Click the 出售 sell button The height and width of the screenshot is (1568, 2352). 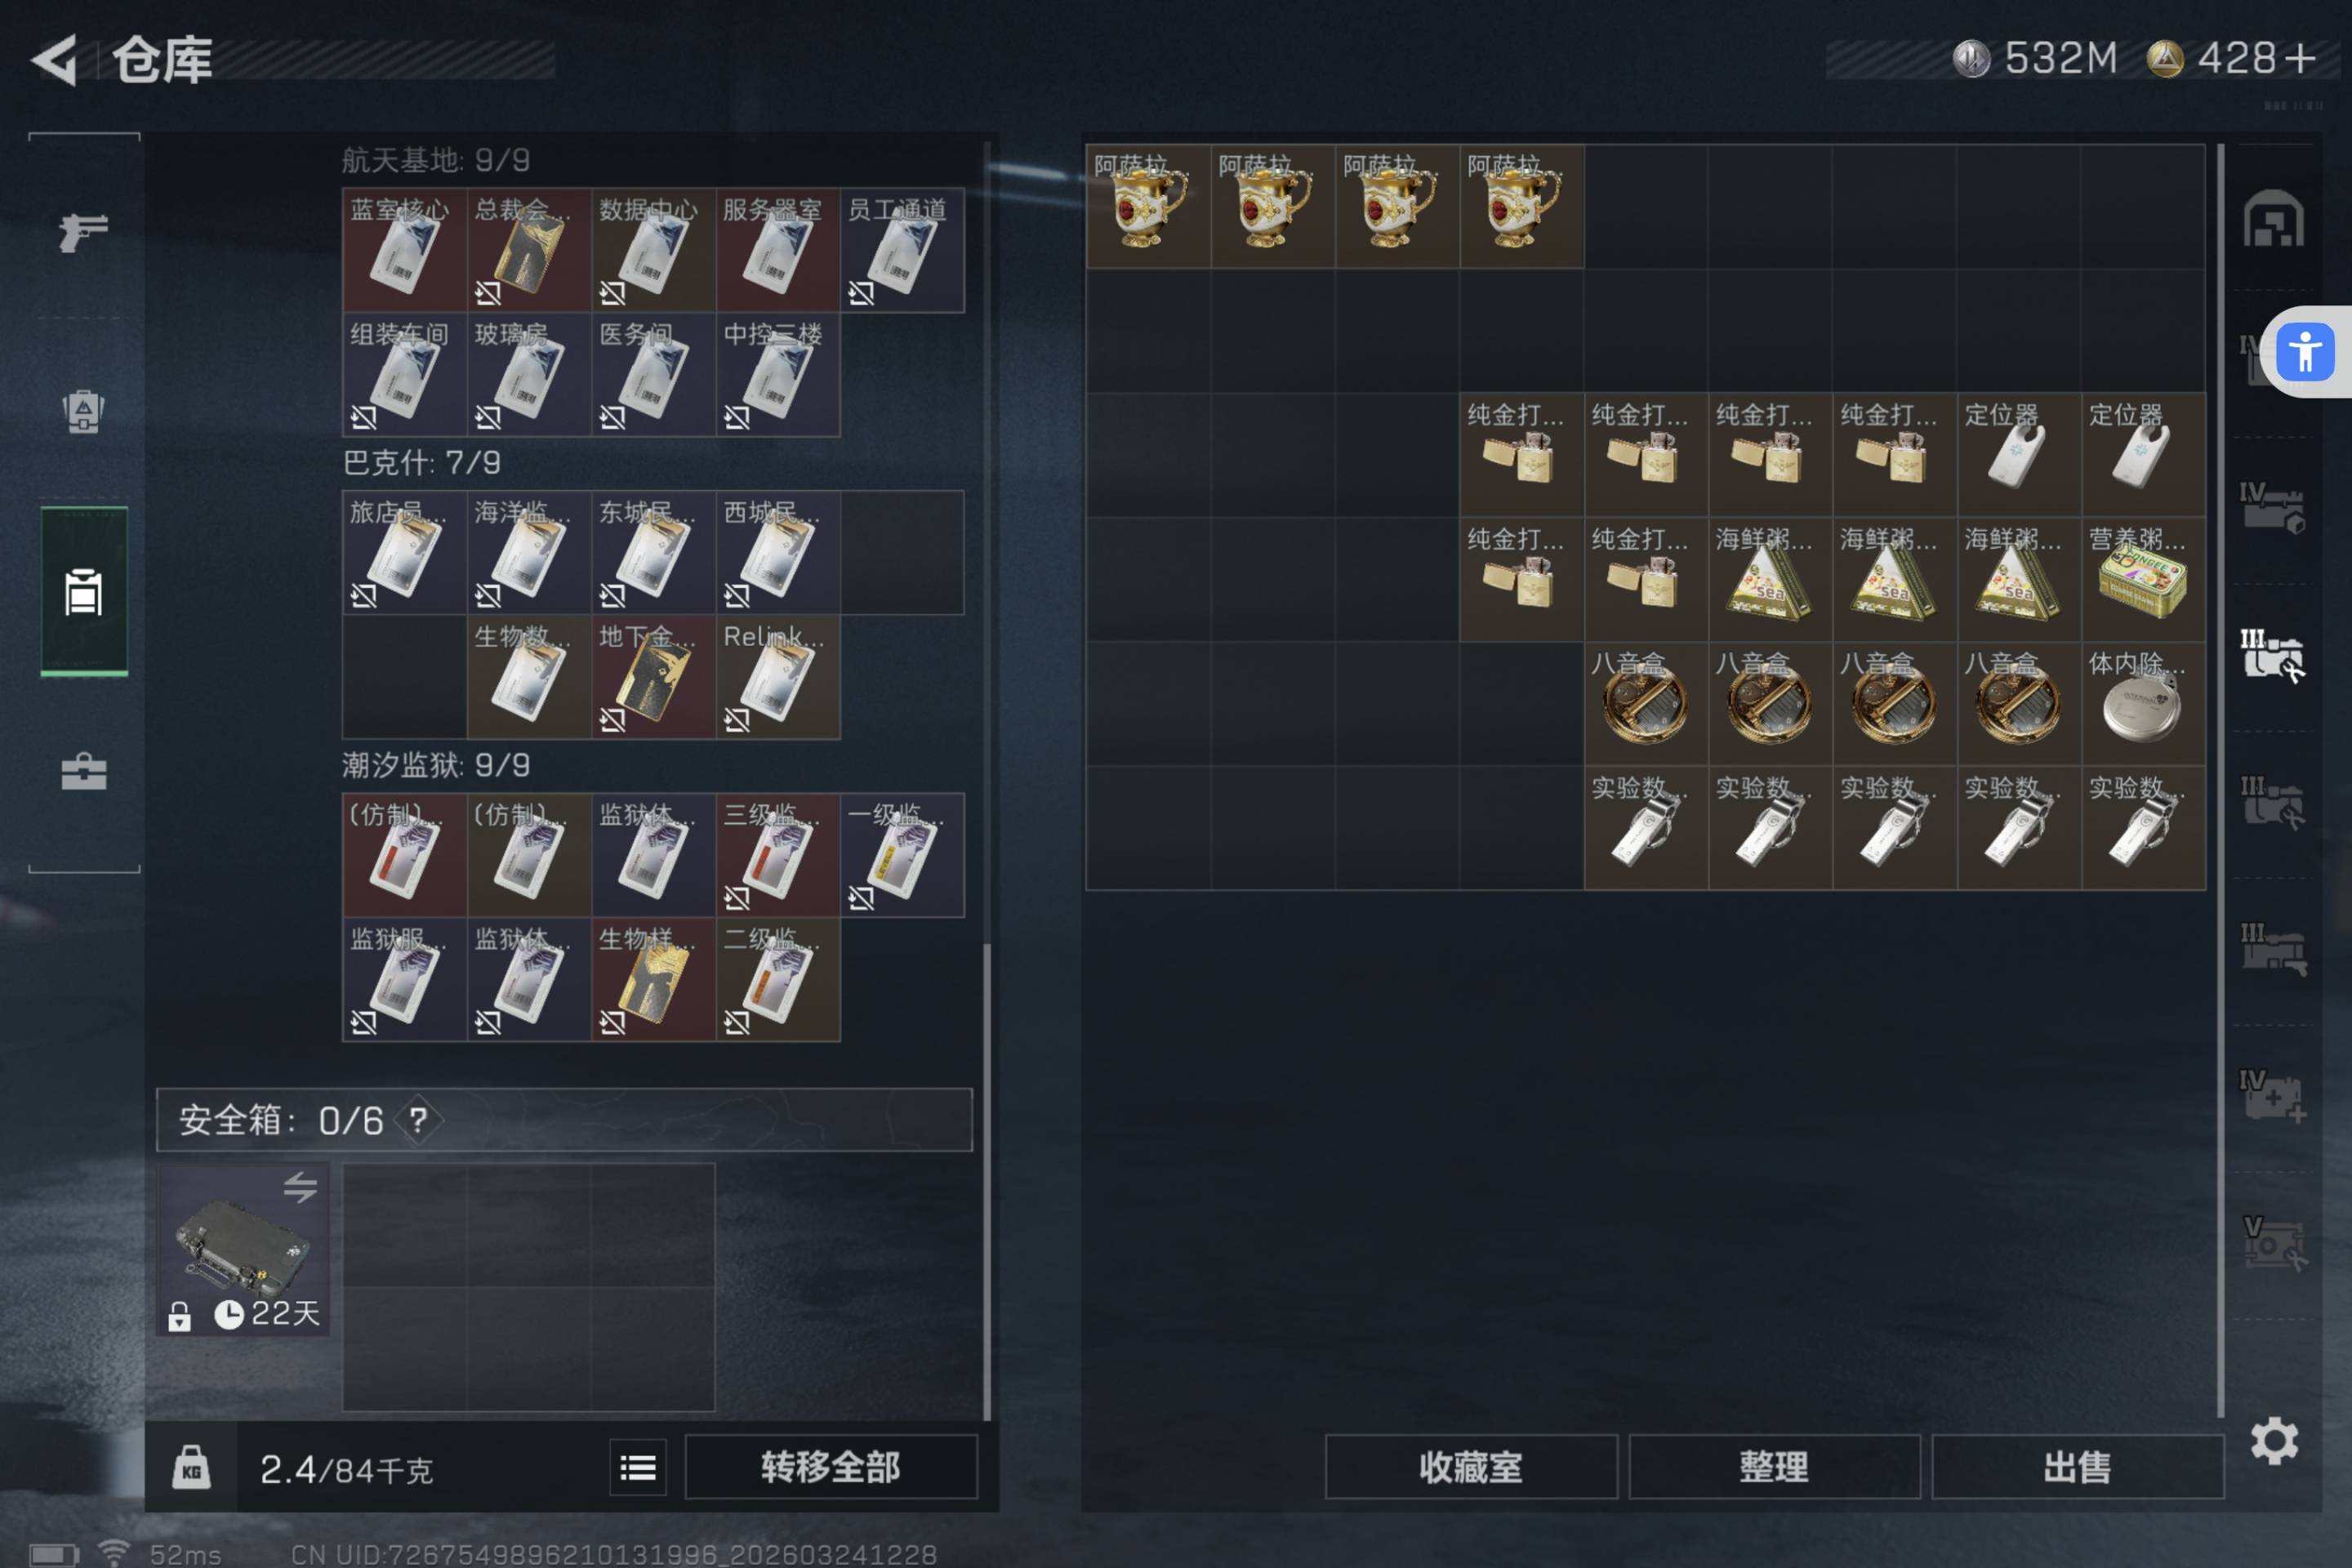2077,1467
